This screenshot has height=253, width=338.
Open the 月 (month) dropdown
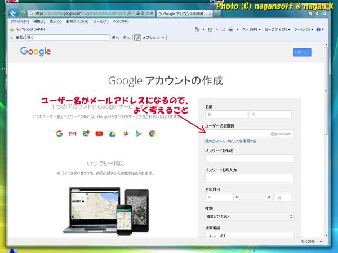point(252,197)
